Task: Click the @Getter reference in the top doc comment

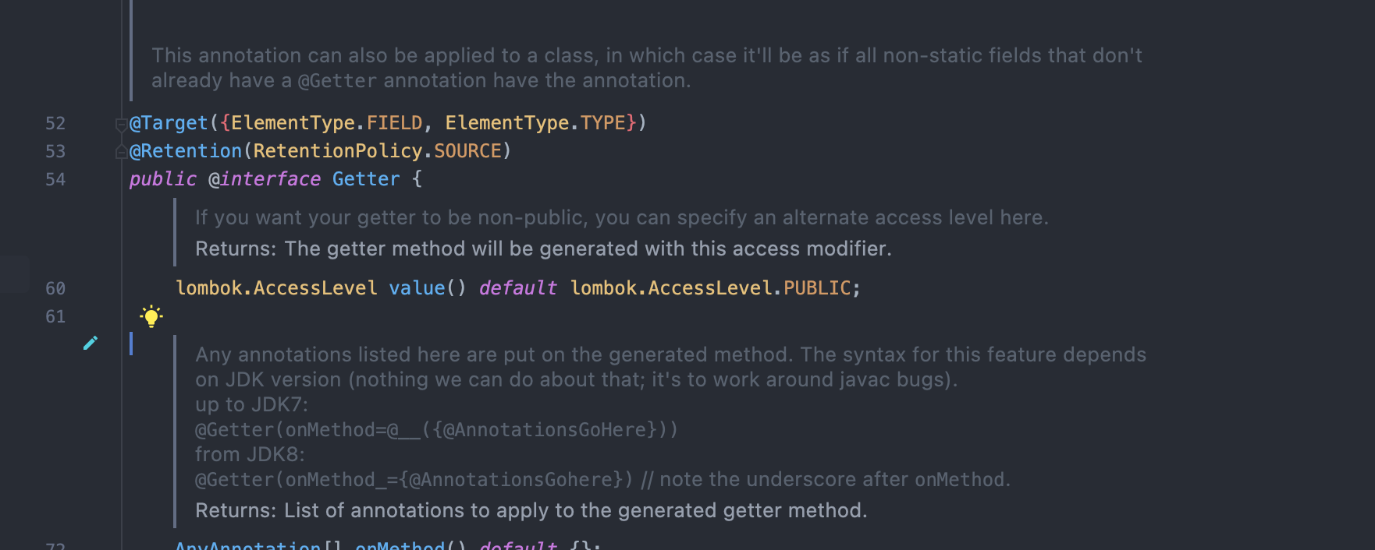Action: [337, 81]
